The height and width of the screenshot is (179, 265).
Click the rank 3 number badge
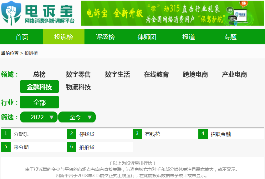(137, 134)
